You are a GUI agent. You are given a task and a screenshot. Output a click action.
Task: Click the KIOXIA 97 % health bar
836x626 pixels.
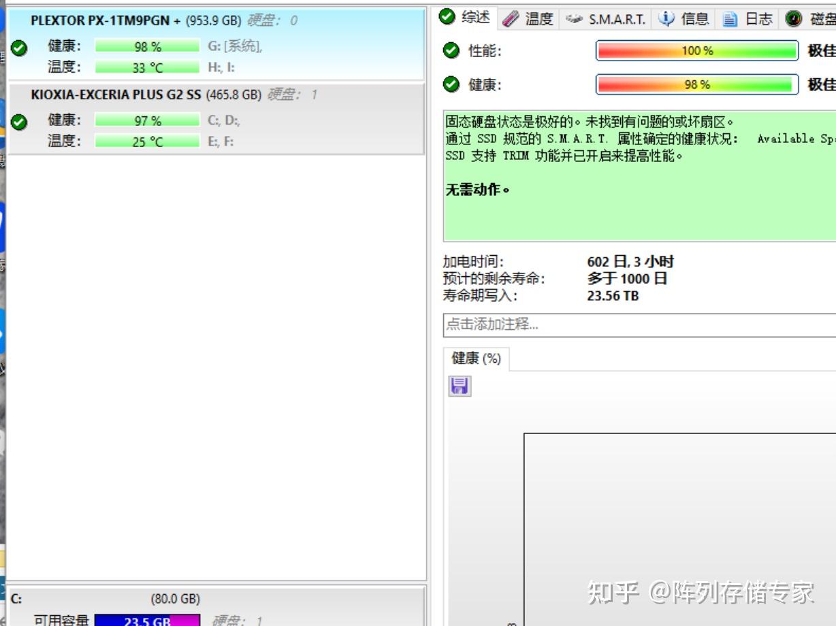pyautogui.click(x=148, y=120)
